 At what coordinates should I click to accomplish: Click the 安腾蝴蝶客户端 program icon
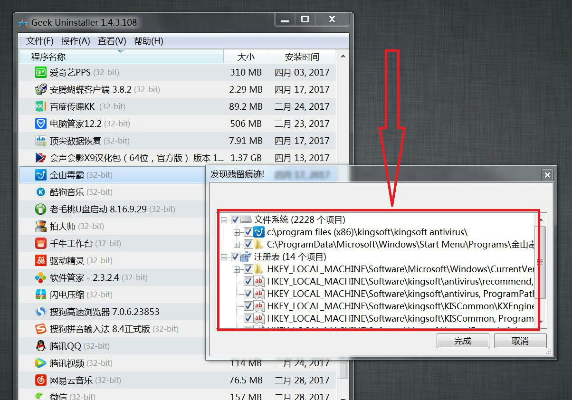tap(41, 89)
